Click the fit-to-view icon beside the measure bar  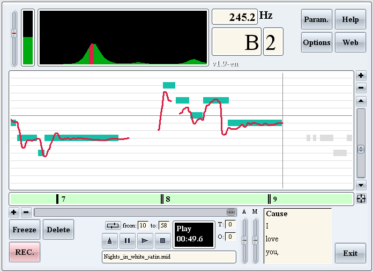(361, 199)
